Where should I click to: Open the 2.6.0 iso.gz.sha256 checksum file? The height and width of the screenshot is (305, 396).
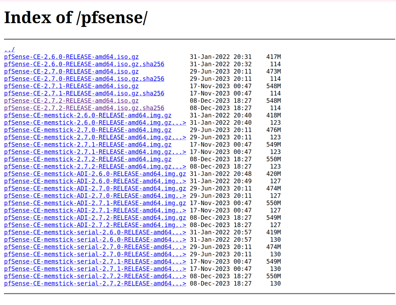click(84, 64)
